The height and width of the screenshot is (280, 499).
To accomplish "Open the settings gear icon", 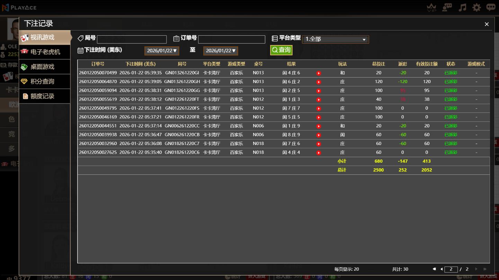I will point(477,8).
